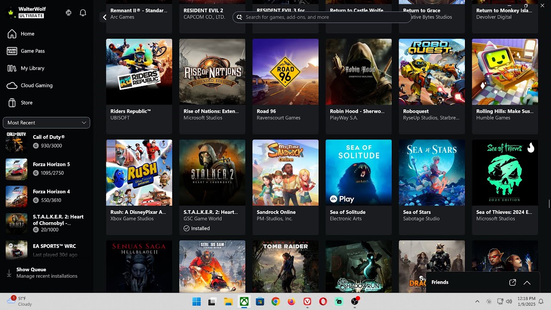Viewport: 551px width, 310px height.
Task: Open WalterWolf profile avatar
Action: 11,12
